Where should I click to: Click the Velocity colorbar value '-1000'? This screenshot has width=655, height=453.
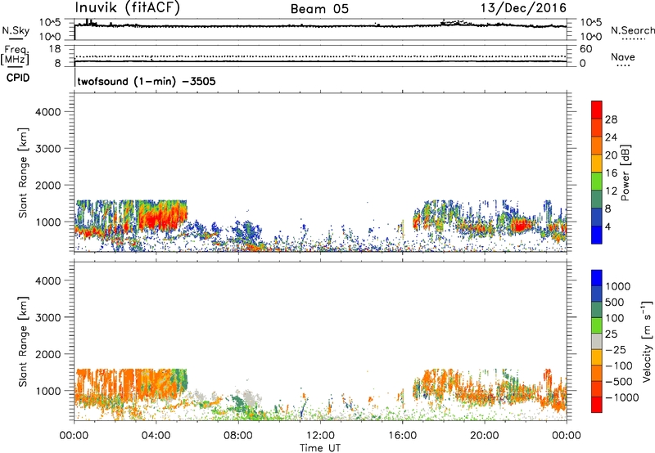[x=621, y=397]
